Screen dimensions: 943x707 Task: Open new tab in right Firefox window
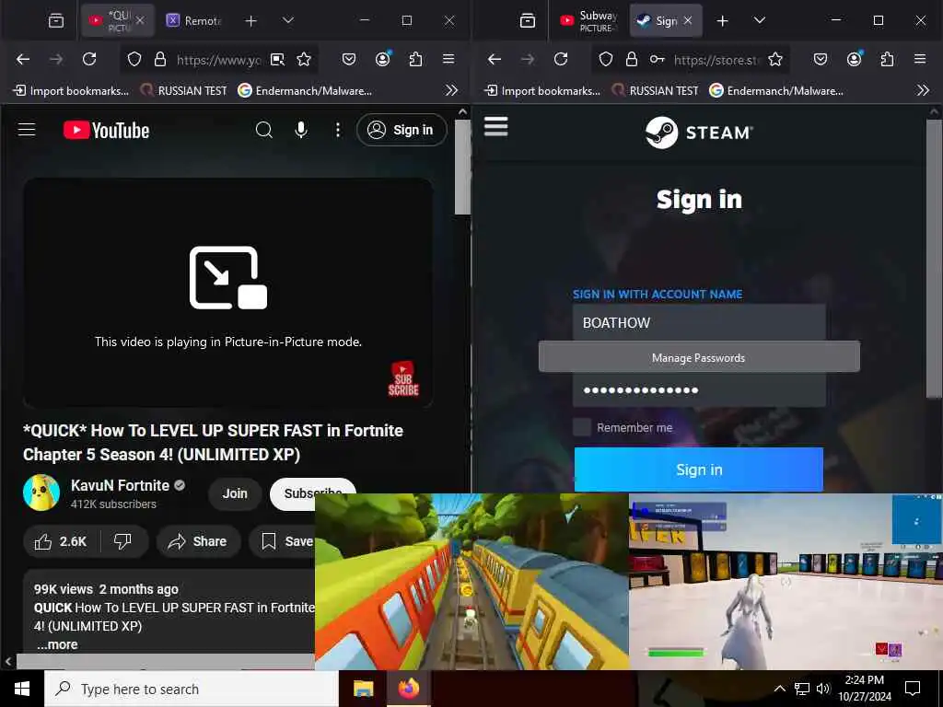click(x=722, y=21)
